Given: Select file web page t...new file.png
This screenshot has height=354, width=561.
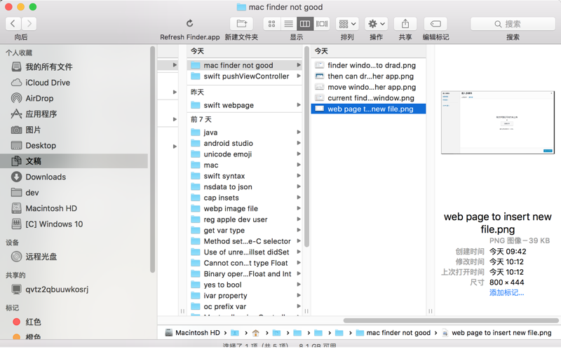Looking at the screenshot, I should tap(369, 109).
